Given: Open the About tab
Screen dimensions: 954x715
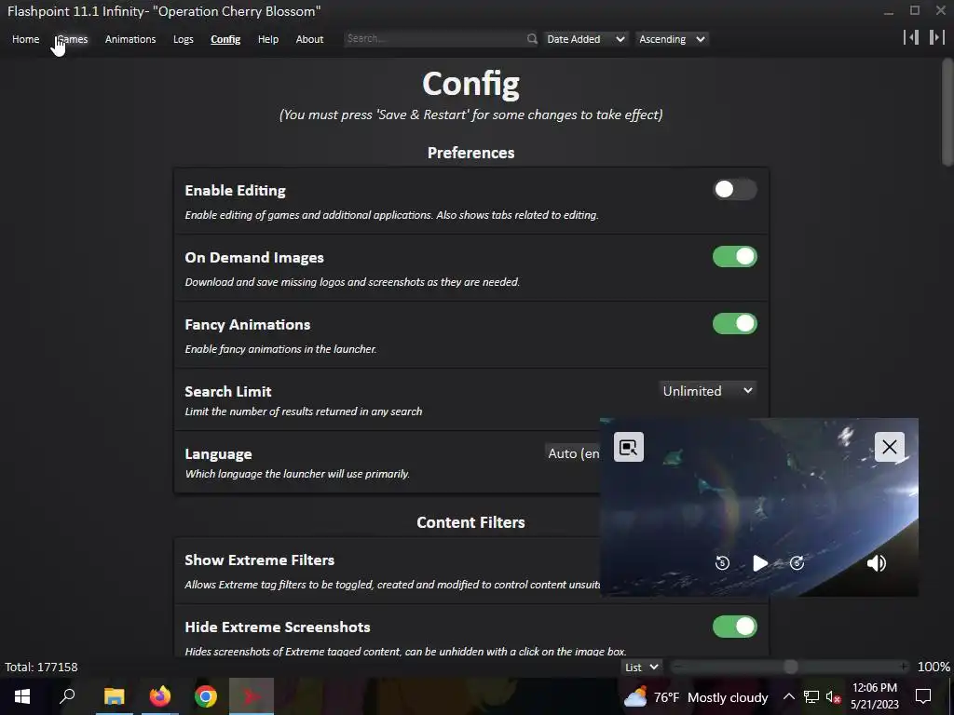Looking at the screenshot, I should [x=309, y=39].
